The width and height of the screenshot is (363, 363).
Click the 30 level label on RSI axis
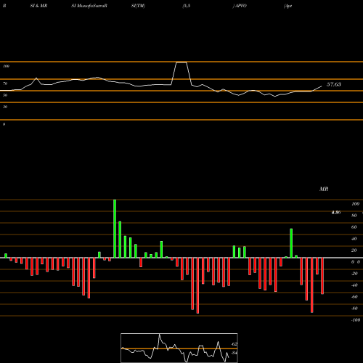click(5, 107)
